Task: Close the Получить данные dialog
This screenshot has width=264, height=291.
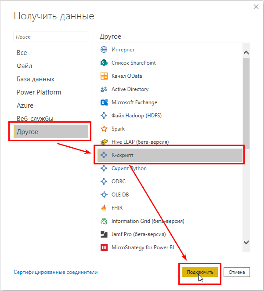Action: pos(256,7)
